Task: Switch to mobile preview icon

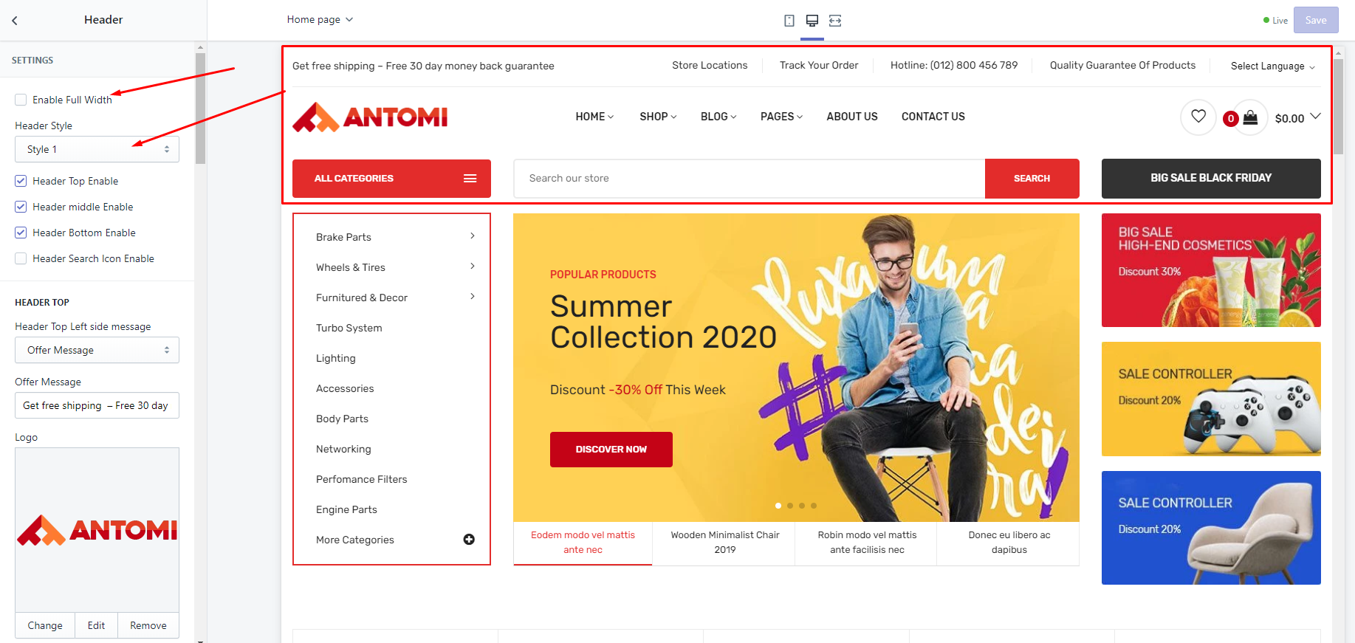Action: [789, 21]
